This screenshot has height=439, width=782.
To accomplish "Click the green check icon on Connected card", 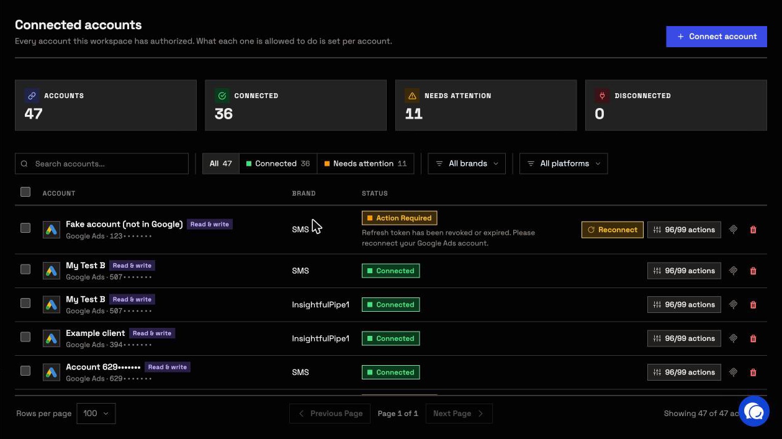I will [222, 96].
